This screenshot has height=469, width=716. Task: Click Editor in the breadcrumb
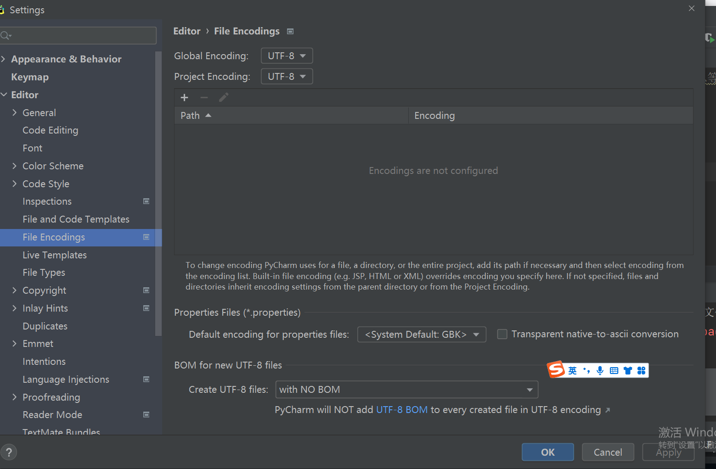[187, 31]
